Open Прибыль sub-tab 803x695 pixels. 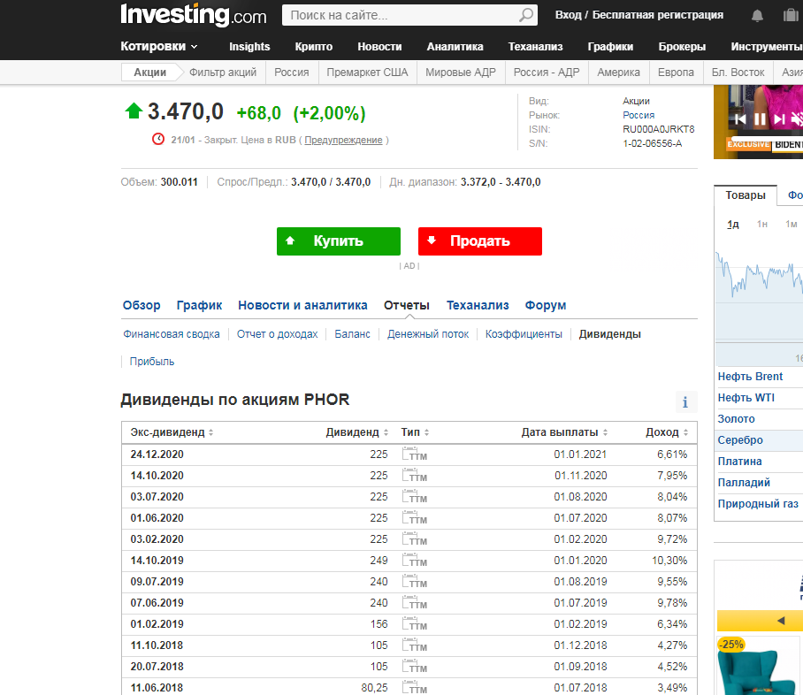[152, 362]
